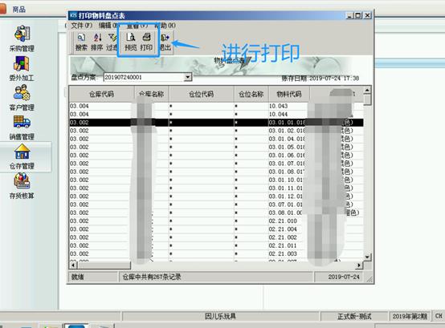Open the 存货核算 module icon

click(x=22, y=181)
